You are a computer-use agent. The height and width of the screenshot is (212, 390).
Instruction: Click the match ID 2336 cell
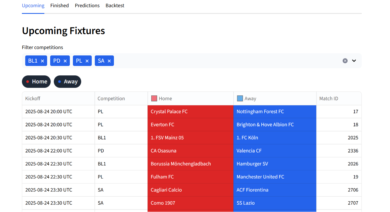point(339,151)
